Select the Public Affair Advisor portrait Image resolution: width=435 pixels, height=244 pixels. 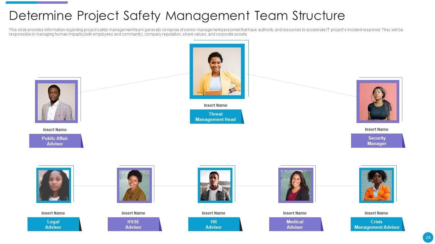click(x=56, y=101)
